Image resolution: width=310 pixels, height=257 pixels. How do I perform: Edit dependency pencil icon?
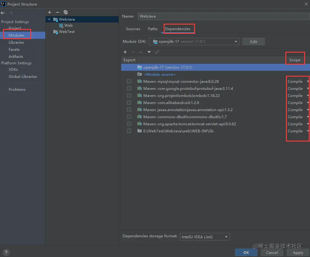157,52
